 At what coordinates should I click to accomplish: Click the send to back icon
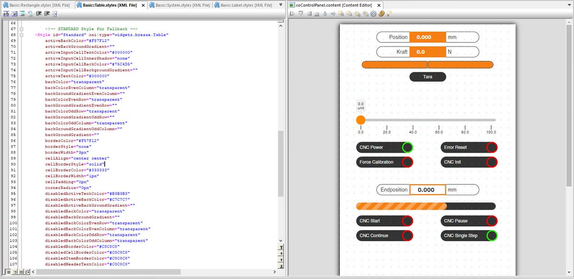click(x=365, y=13)
